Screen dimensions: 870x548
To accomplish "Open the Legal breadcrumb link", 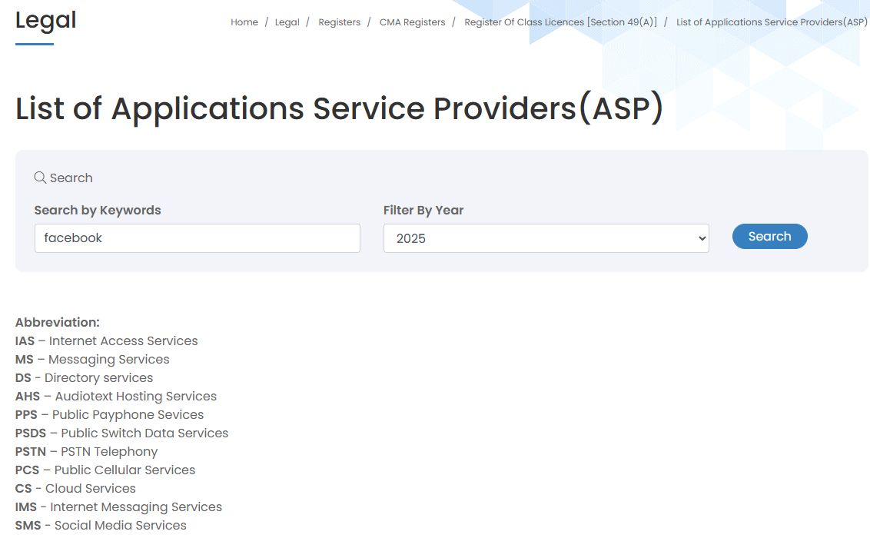I will (287, 22).
